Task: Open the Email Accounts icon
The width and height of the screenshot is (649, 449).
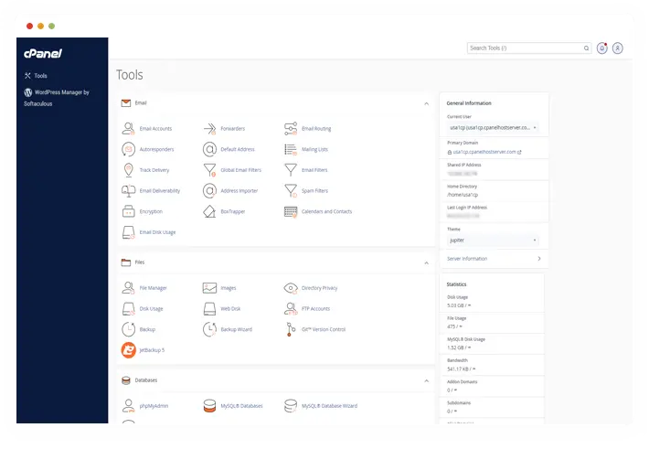Action: [128, 128]
